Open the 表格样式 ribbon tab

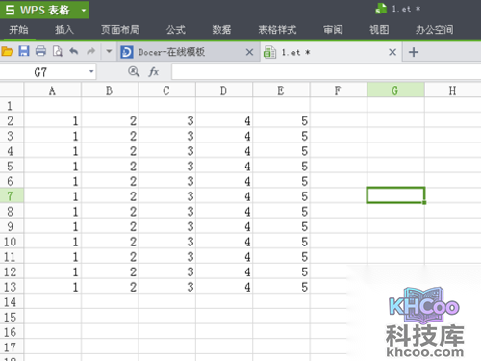click(277, 30)
